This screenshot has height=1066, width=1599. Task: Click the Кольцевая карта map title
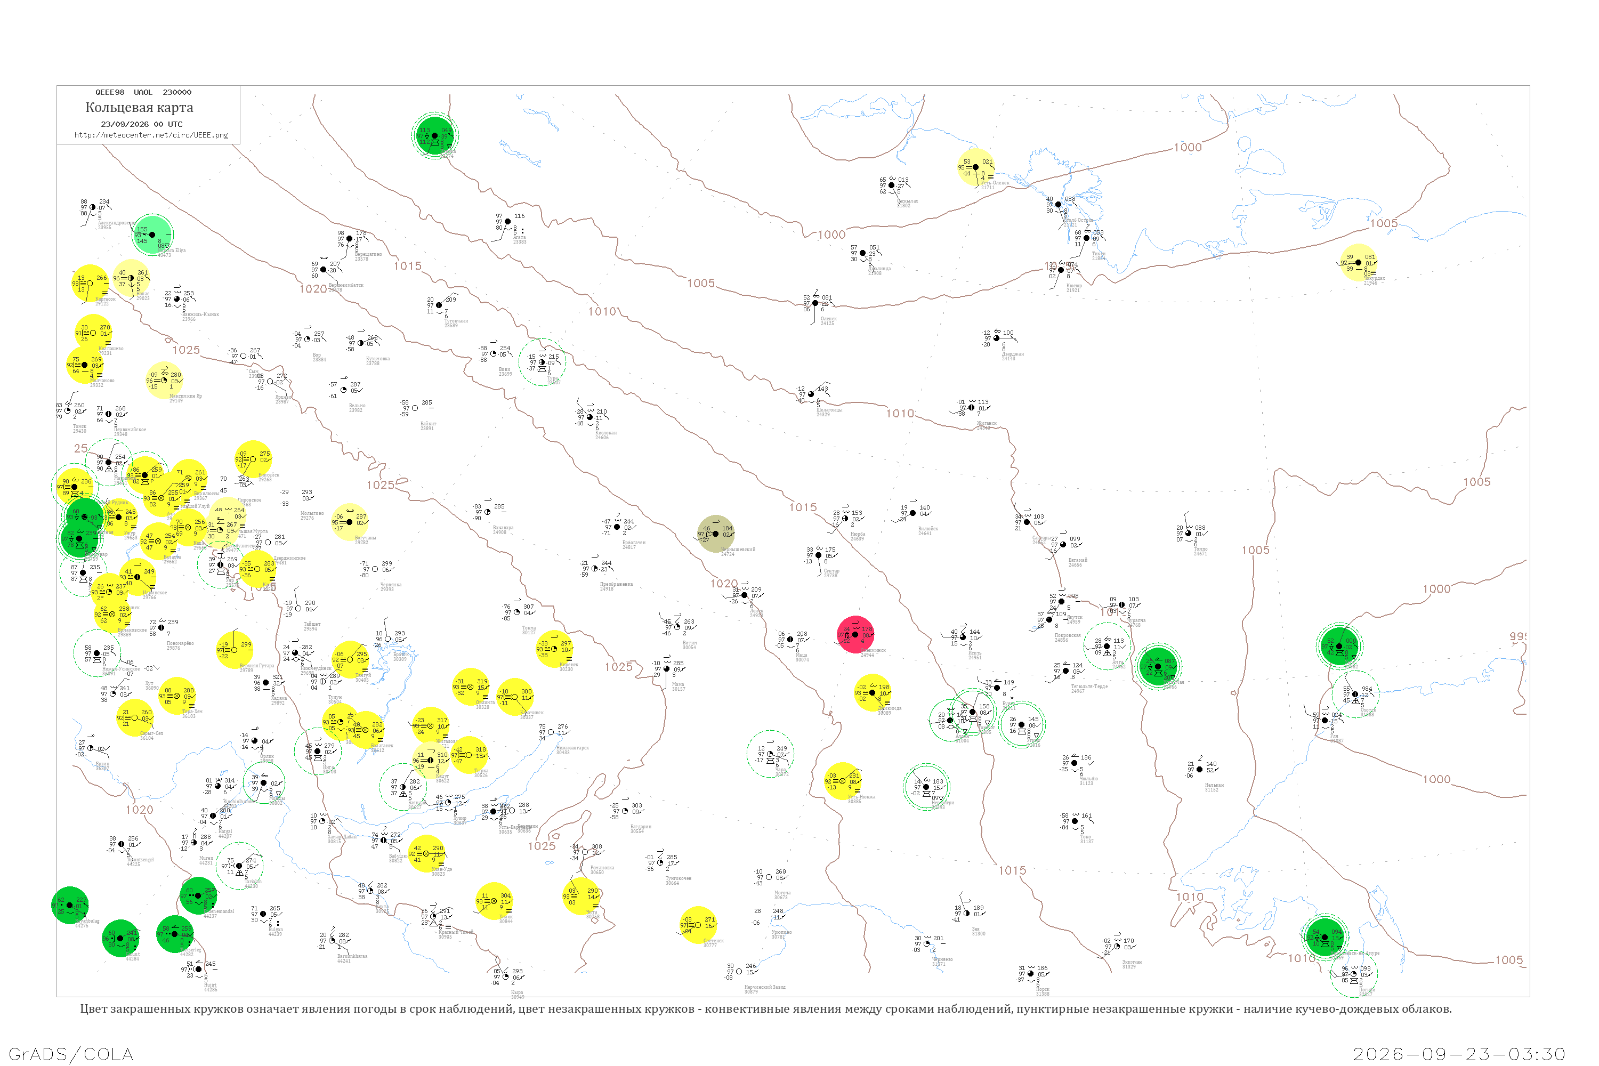[x=139, y=108]
